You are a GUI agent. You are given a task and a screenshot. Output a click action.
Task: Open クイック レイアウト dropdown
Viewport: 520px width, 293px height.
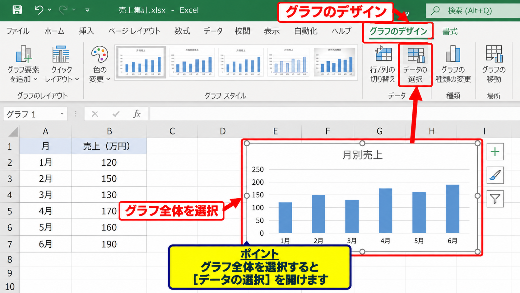(62, 64)
